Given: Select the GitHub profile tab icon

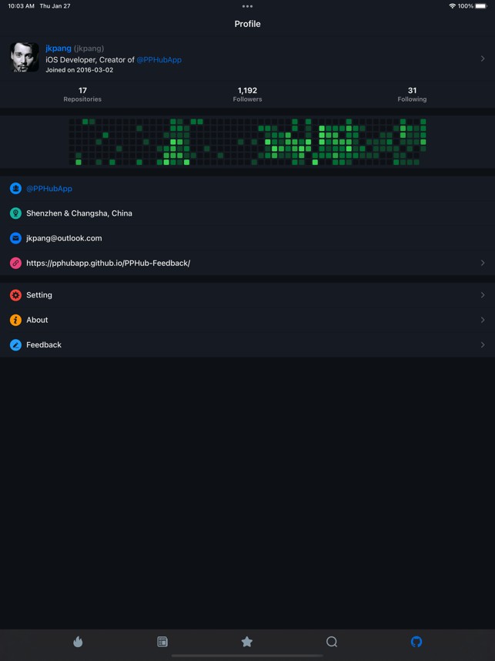Looking at the screenshot, I should click(x=416, y=642).
